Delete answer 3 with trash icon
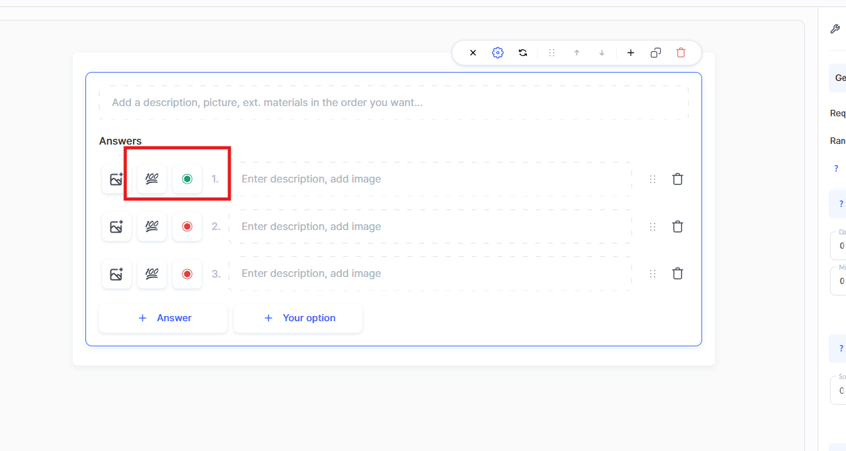Image resolution: width=846 pixels, height=451 pixels. click(677, 274)
